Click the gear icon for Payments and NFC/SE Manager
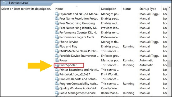172x97 pixels. click(57, 14)
